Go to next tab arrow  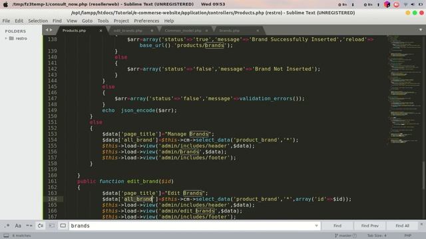coord(51,30)
